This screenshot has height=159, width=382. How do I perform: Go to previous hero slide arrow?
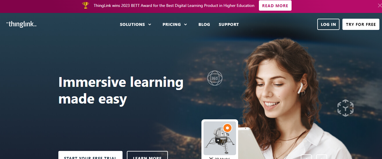coord(306,157)
